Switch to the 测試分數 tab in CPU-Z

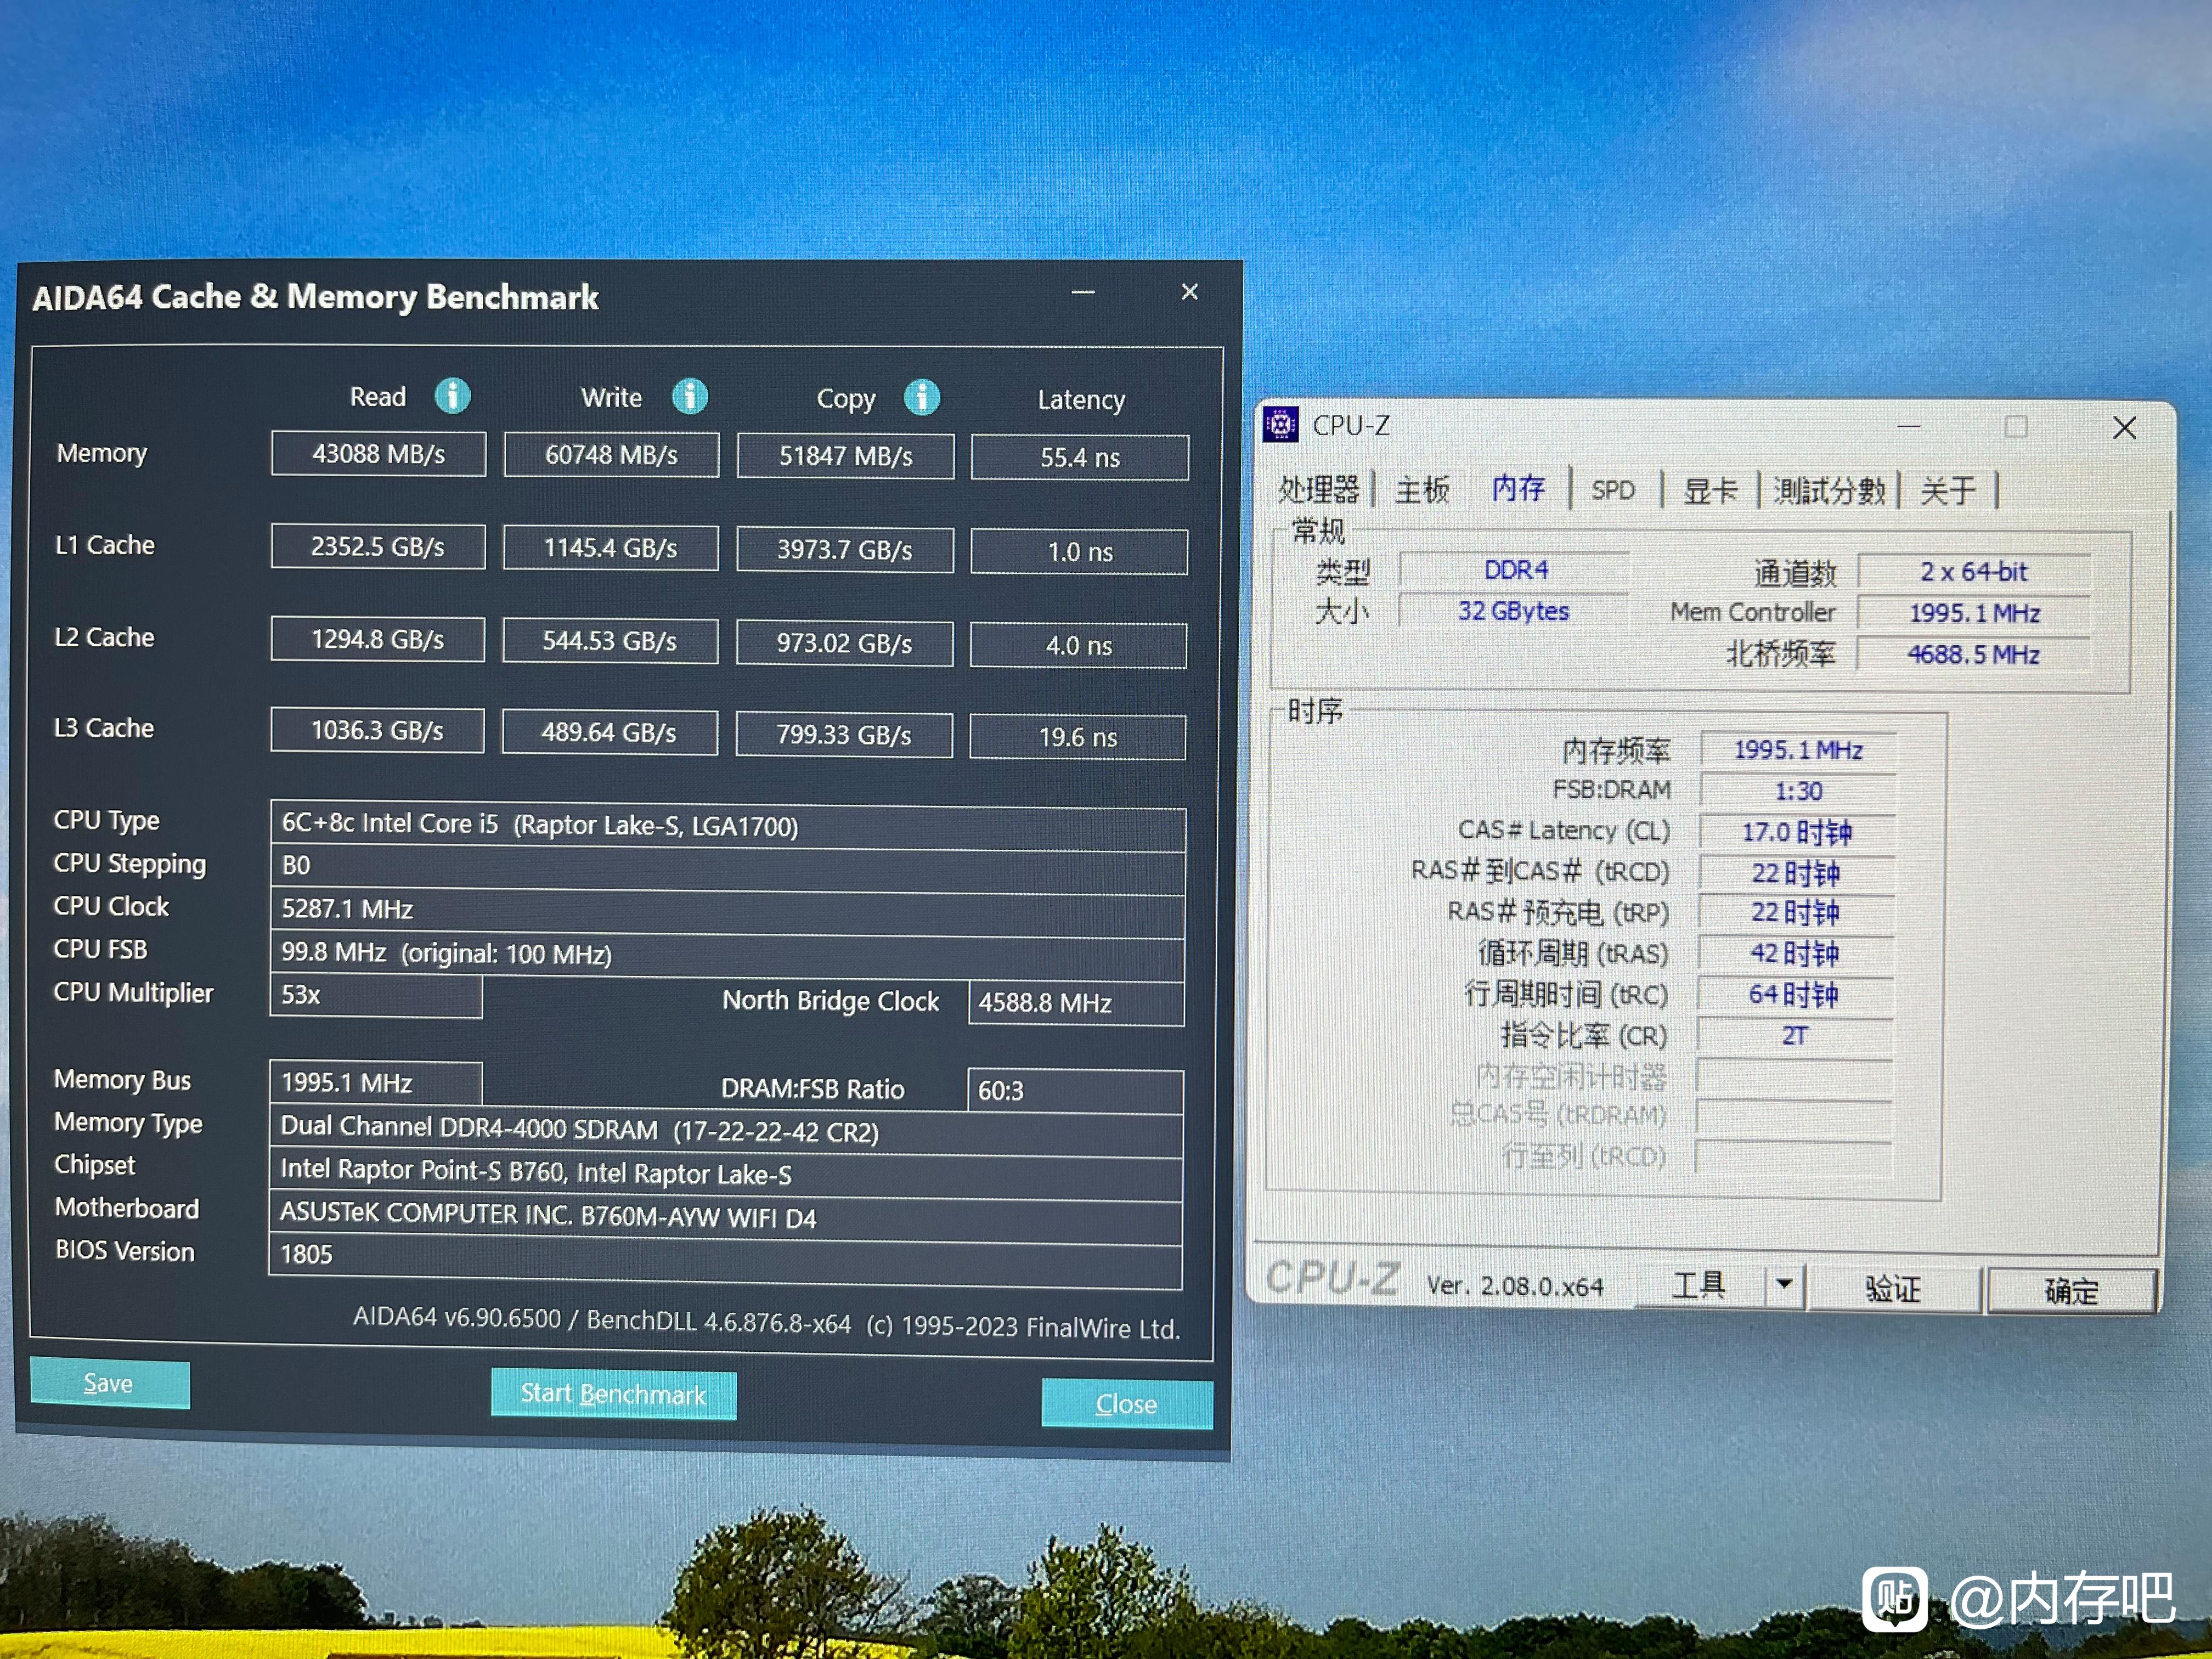tap(1829, 491)
